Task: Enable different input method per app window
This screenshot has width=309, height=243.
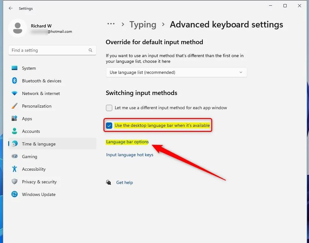Action: click(x=109, y=108)
